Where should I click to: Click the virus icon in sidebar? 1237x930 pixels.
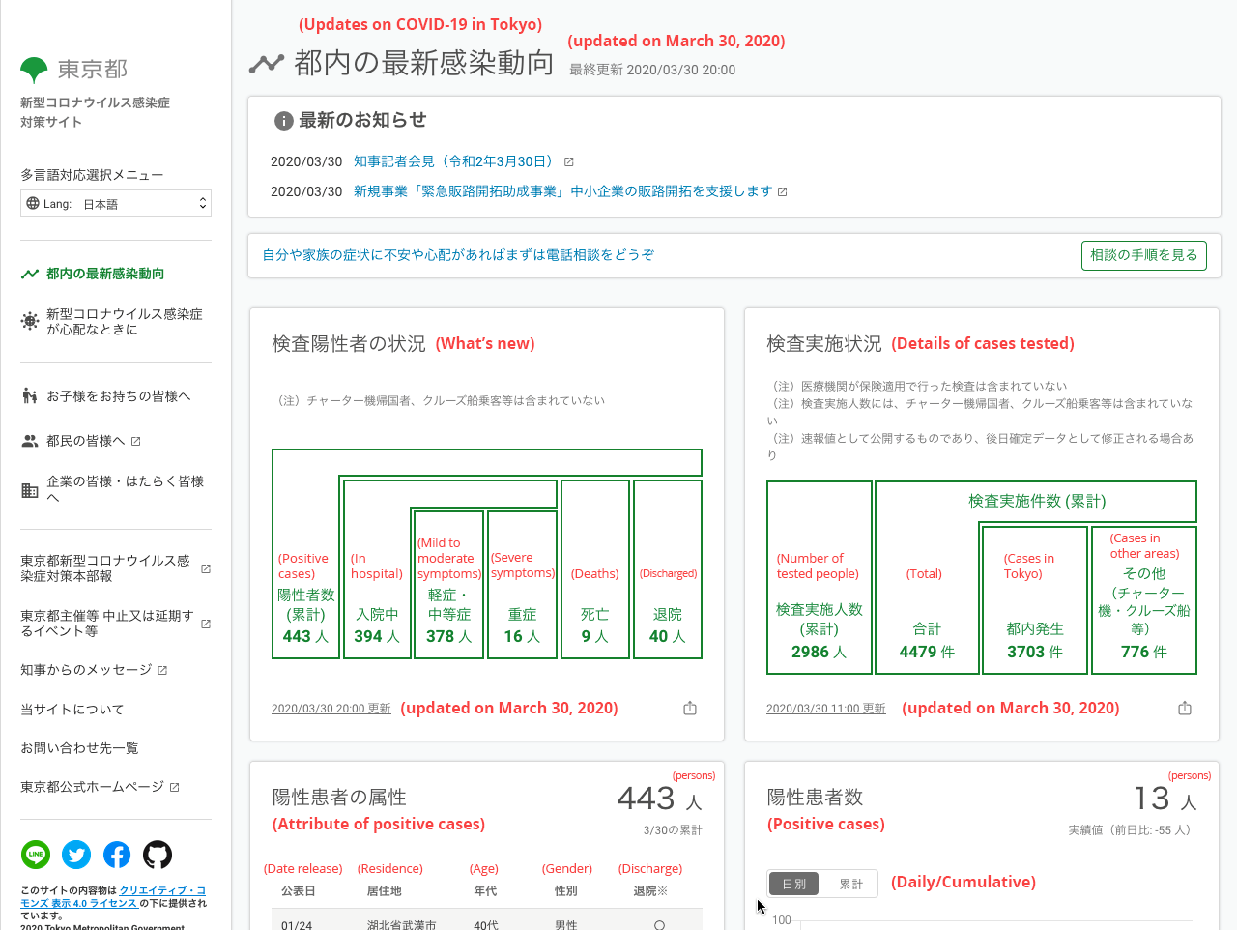point(30,322)
